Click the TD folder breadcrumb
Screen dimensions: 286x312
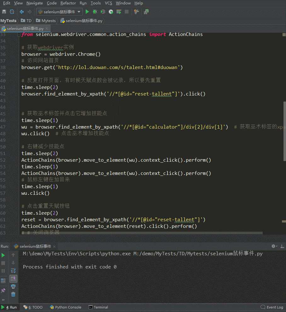coord(26,21)
